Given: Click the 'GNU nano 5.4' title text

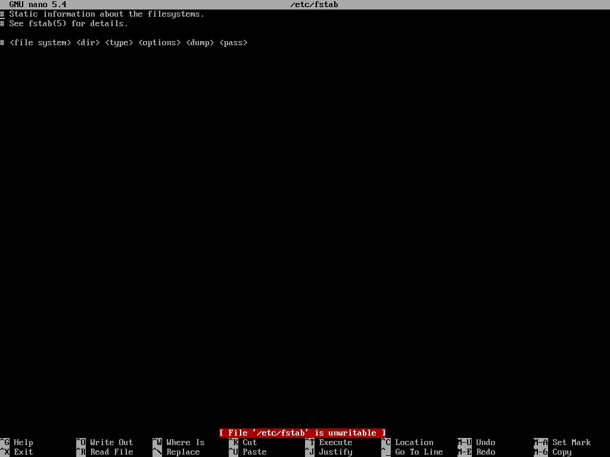Looking at the screenshot, I should pyautogui.click(x=38, y=5).
